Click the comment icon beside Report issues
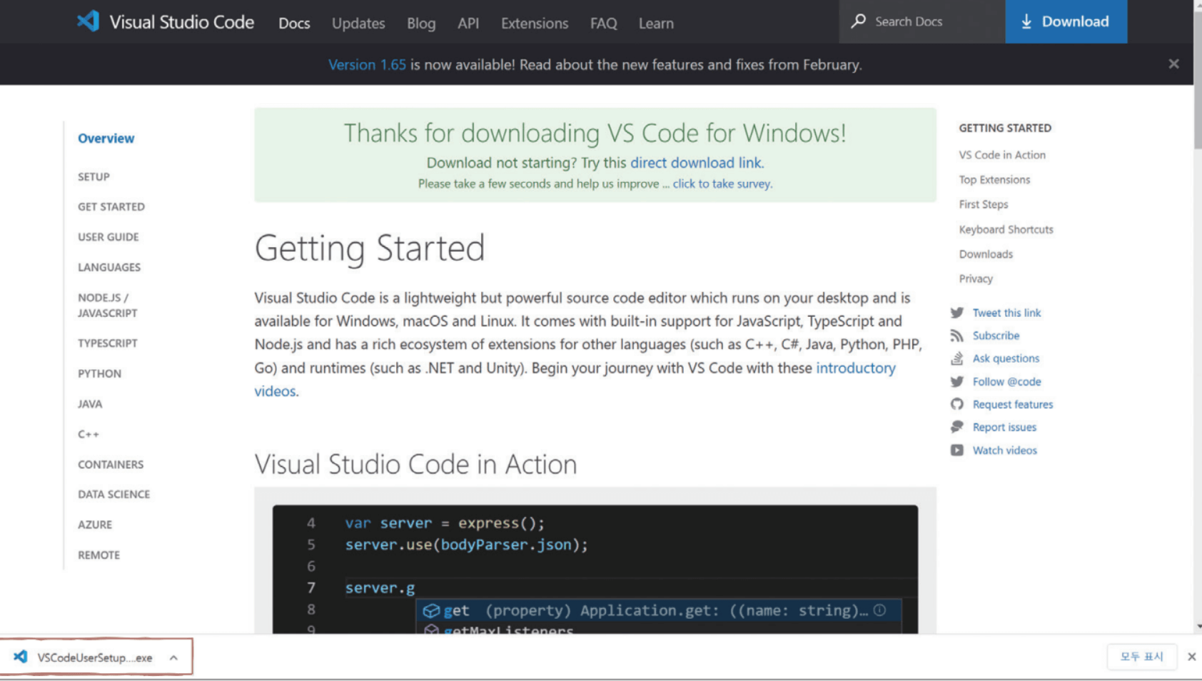 [957, 427]
